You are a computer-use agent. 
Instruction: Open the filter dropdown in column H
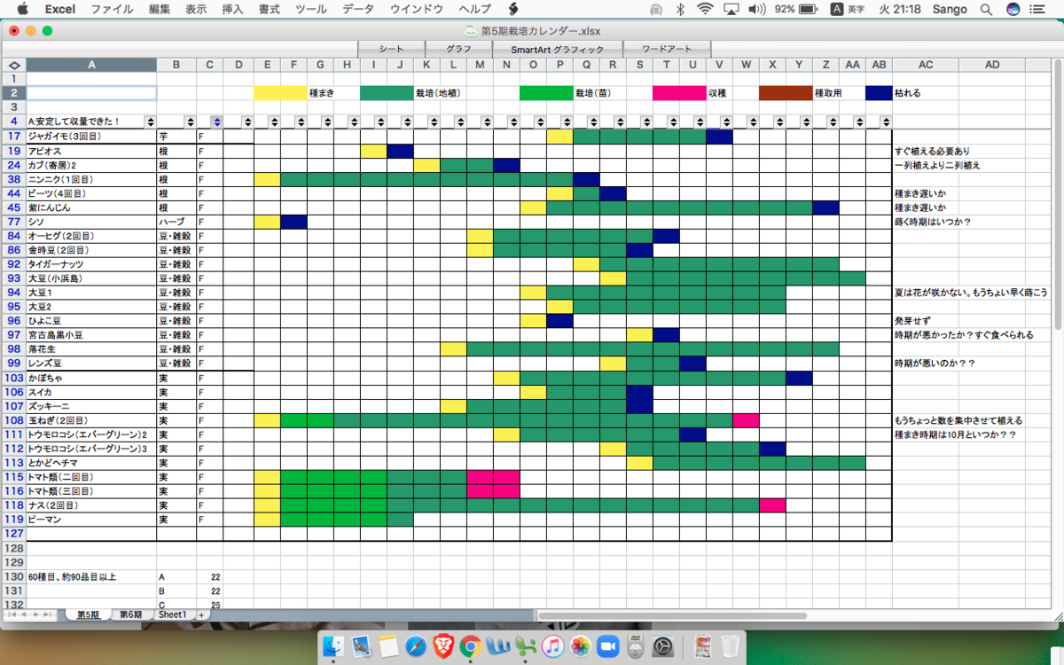355,121
